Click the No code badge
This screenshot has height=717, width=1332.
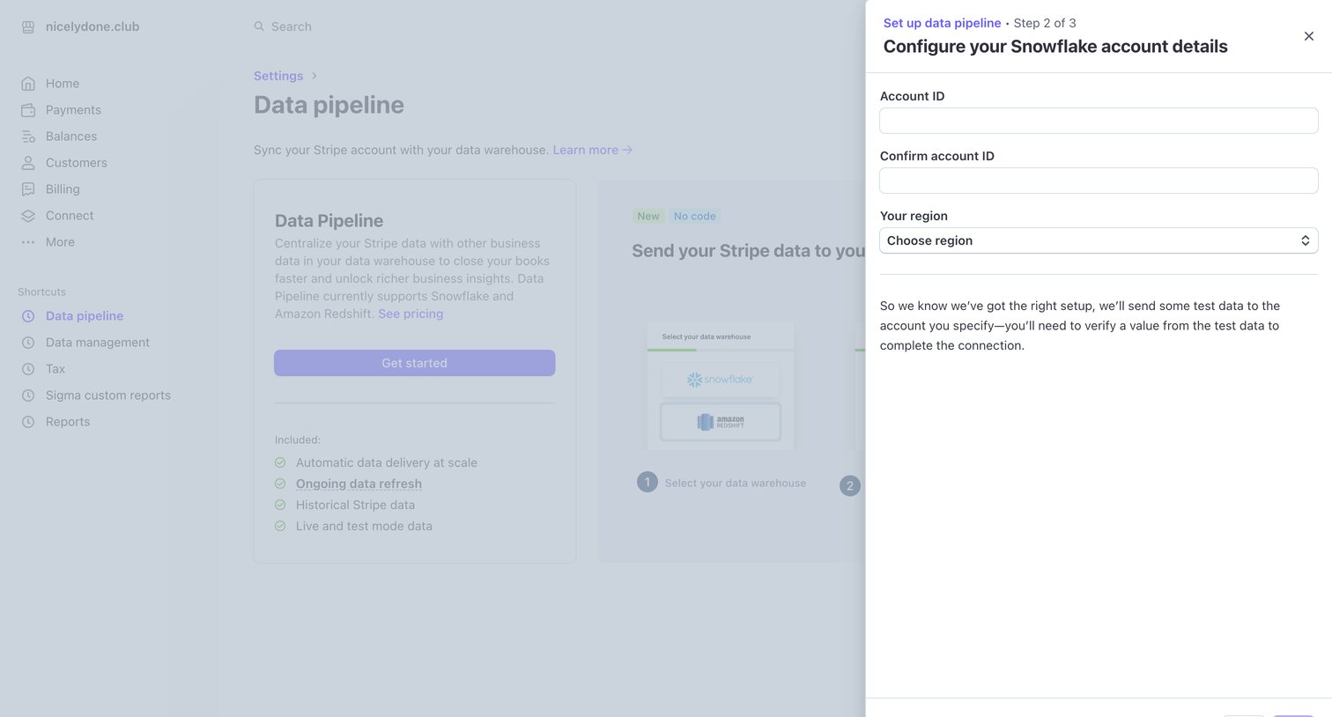(694, 216)
